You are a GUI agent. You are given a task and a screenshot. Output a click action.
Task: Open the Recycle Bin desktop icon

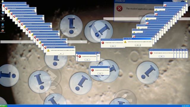(3, 19)
